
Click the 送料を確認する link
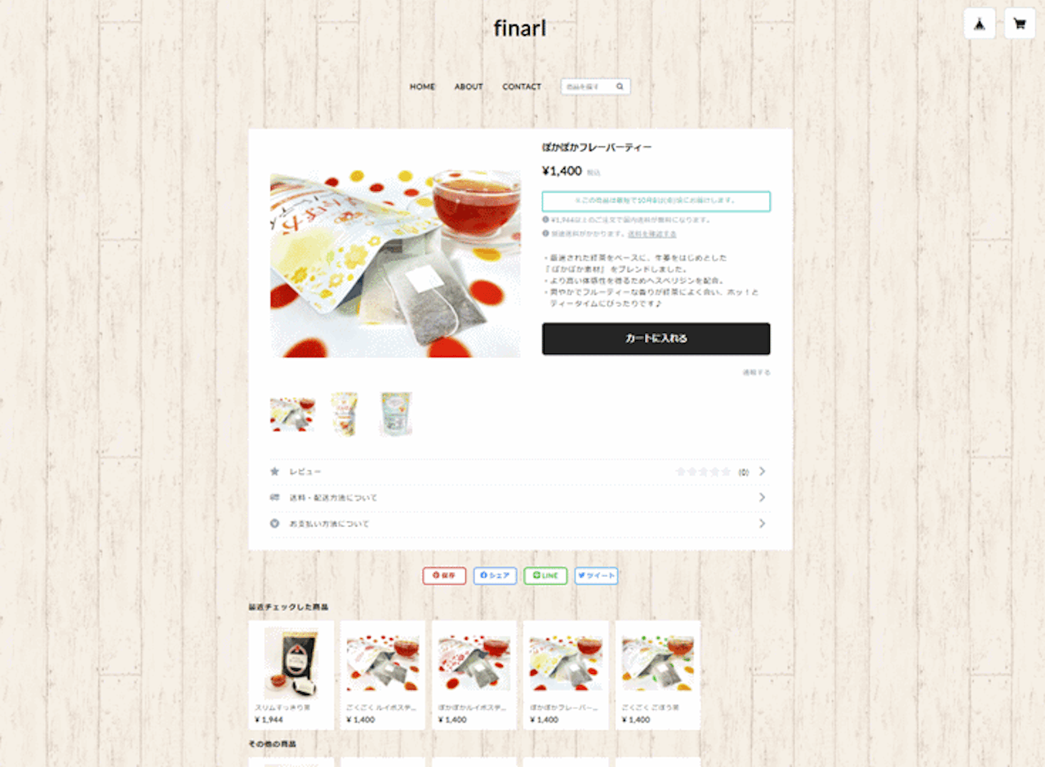[x=651, y=233]
